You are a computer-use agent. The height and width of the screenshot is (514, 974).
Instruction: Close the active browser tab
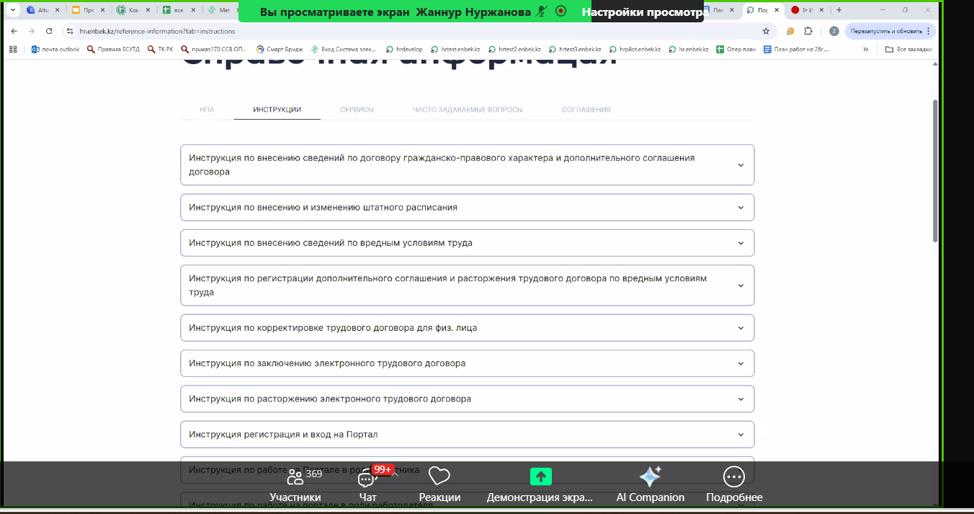tap(777, 10)
